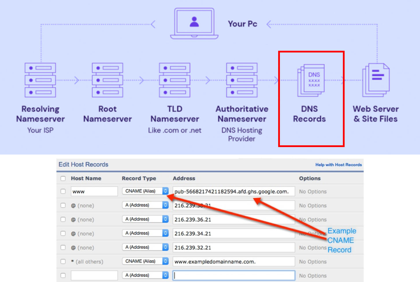Check the box for the all others row
This screenshot has width=420, height=282.
pyautogui.click(x=63, y=262)
